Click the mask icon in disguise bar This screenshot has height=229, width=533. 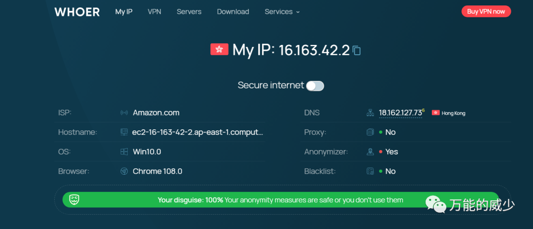tap(74, 200)
